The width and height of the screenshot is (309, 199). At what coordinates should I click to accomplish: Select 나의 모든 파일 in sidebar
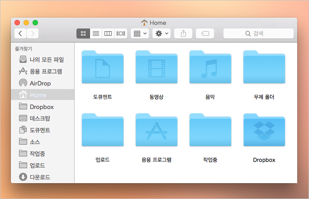click(43, 60)
